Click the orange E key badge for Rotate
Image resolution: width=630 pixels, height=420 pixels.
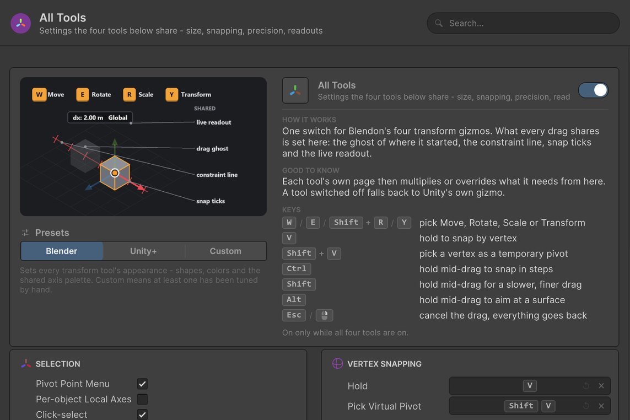tap(83, 94)
